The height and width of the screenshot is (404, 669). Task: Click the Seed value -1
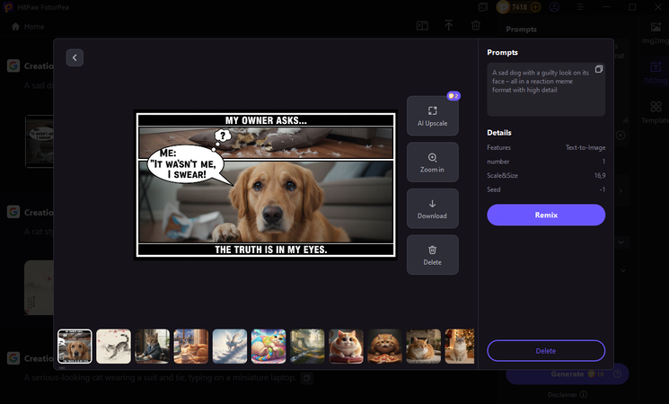coord(602,189)
